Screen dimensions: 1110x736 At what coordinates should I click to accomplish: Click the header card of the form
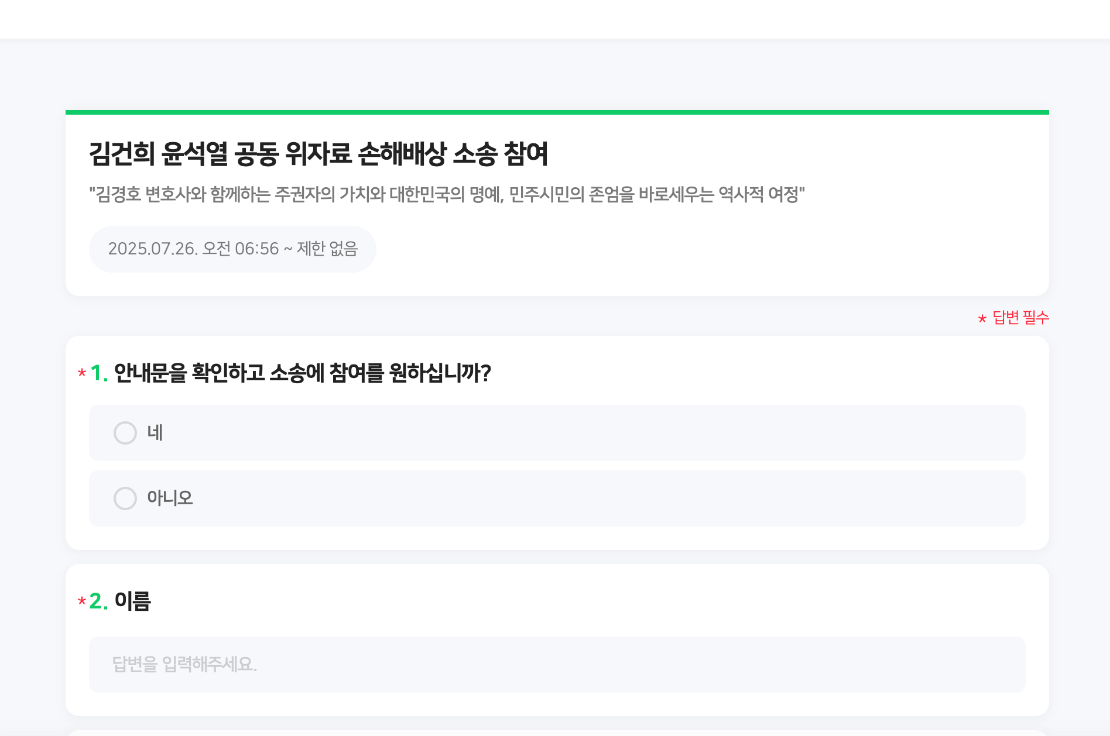pos(556,205)
